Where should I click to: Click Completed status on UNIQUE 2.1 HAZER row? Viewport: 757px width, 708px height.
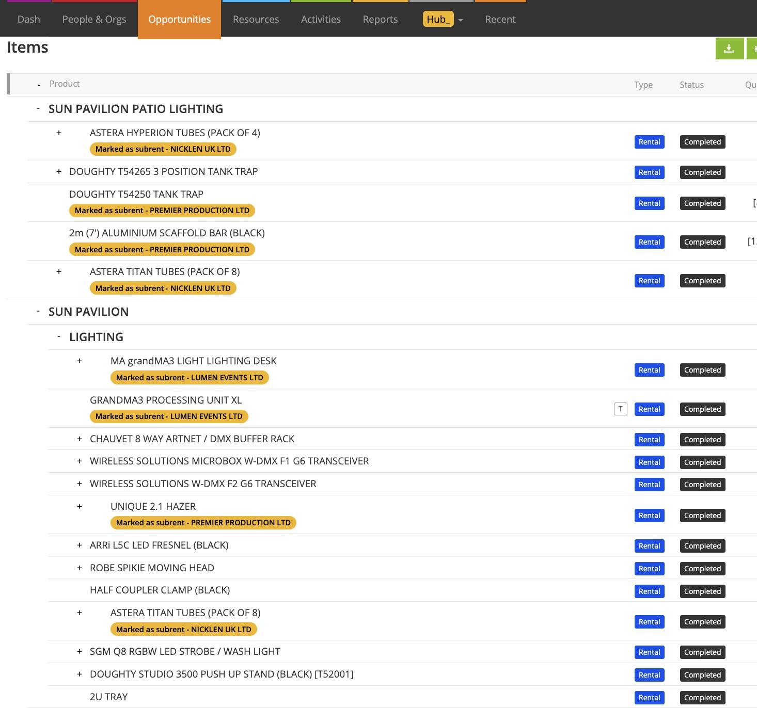click(x=702, y=516)
